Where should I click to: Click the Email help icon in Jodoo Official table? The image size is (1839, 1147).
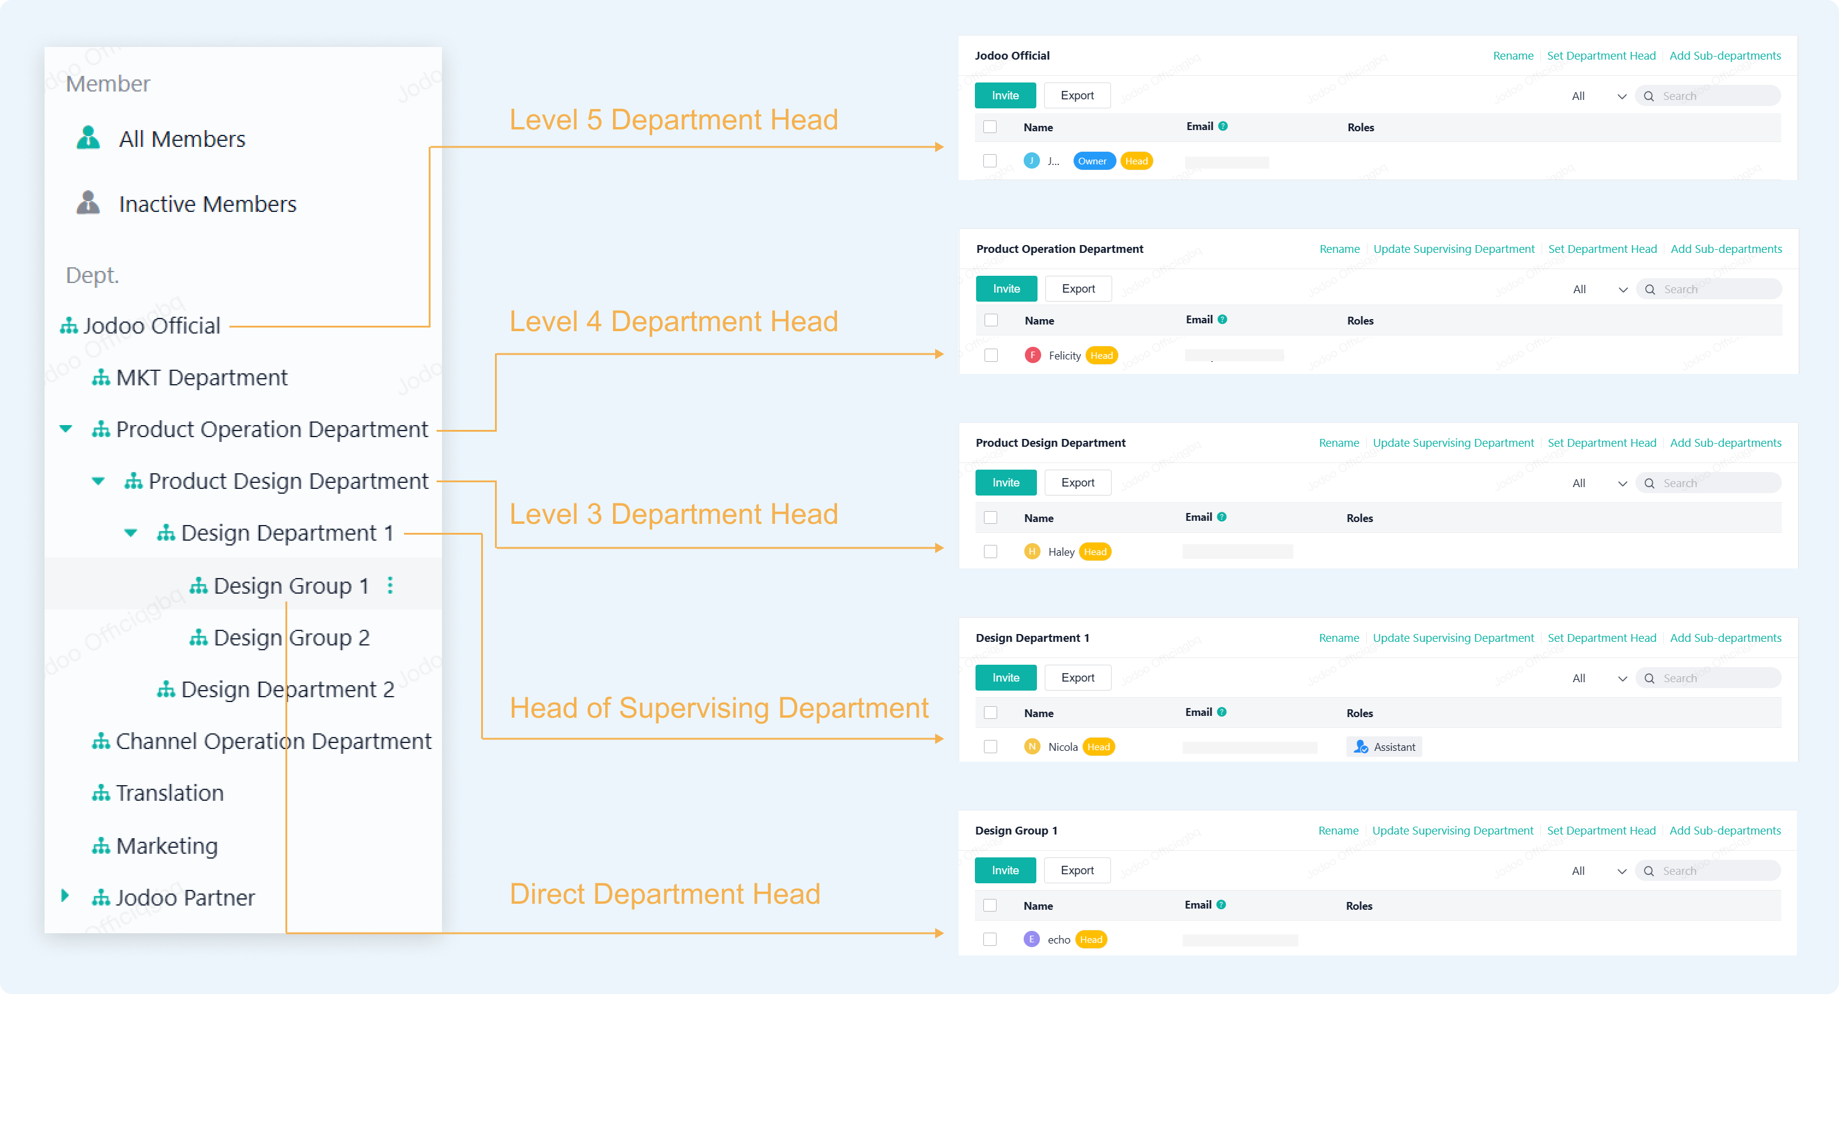coord(1223,126)
